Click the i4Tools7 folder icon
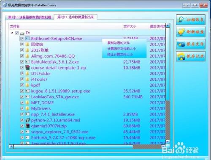The width and height of the screenshot is (211, 160). point(27,79)
